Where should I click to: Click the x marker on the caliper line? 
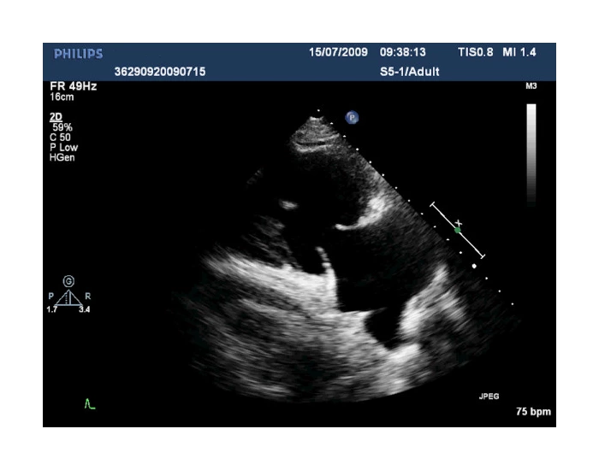click(459, 223)
